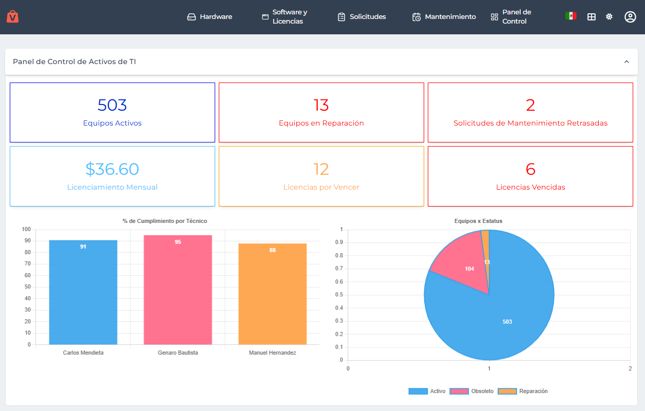This screenshot has width=645, height=411.
Task: Click the Mantenimiento calendar clock icon
Action: 416,17
